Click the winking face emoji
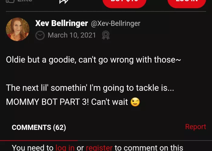 point(135,102)
